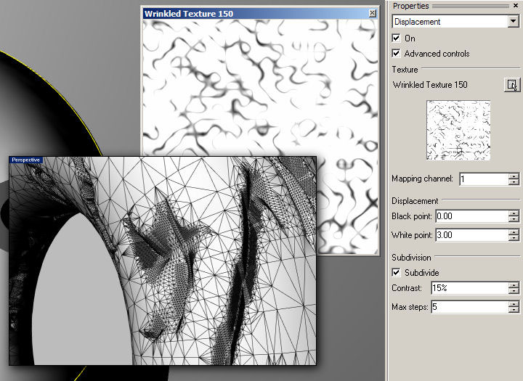Screen dimensions: 523x381
Task: Click the Black point value field
Action: pos(472,216)
